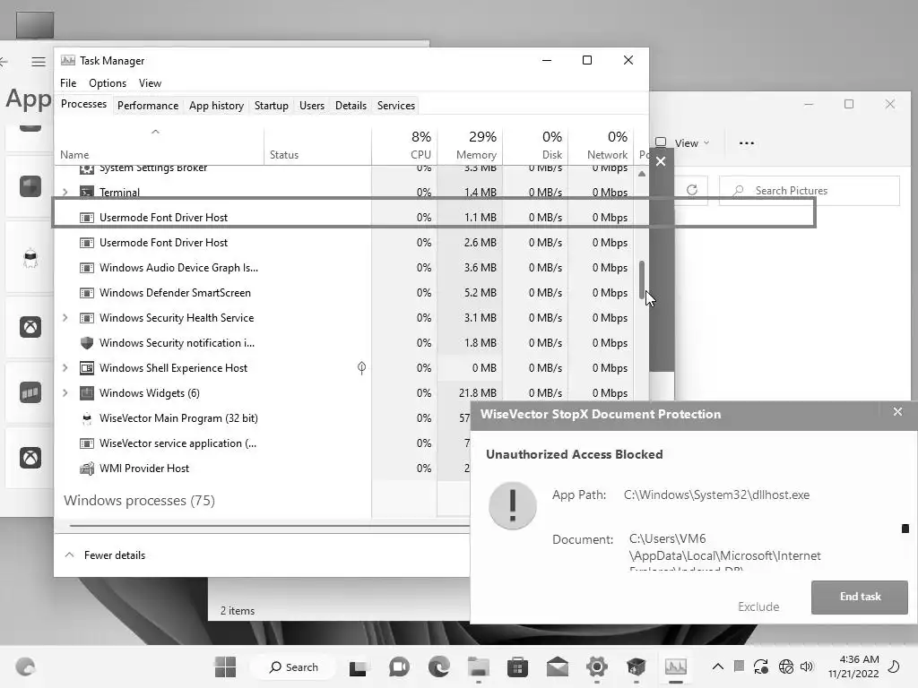Collapse with Fewer details chevron
Image resolution: width=918 pixels, height=688 pixels.
pyautogui.click(x=69, y=555)
